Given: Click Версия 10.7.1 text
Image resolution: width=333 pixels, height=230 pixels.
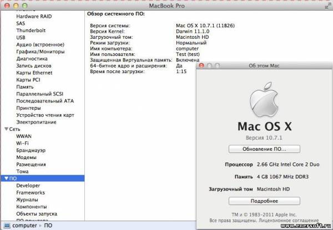Looking at the screenshot, I should [264, 138].
